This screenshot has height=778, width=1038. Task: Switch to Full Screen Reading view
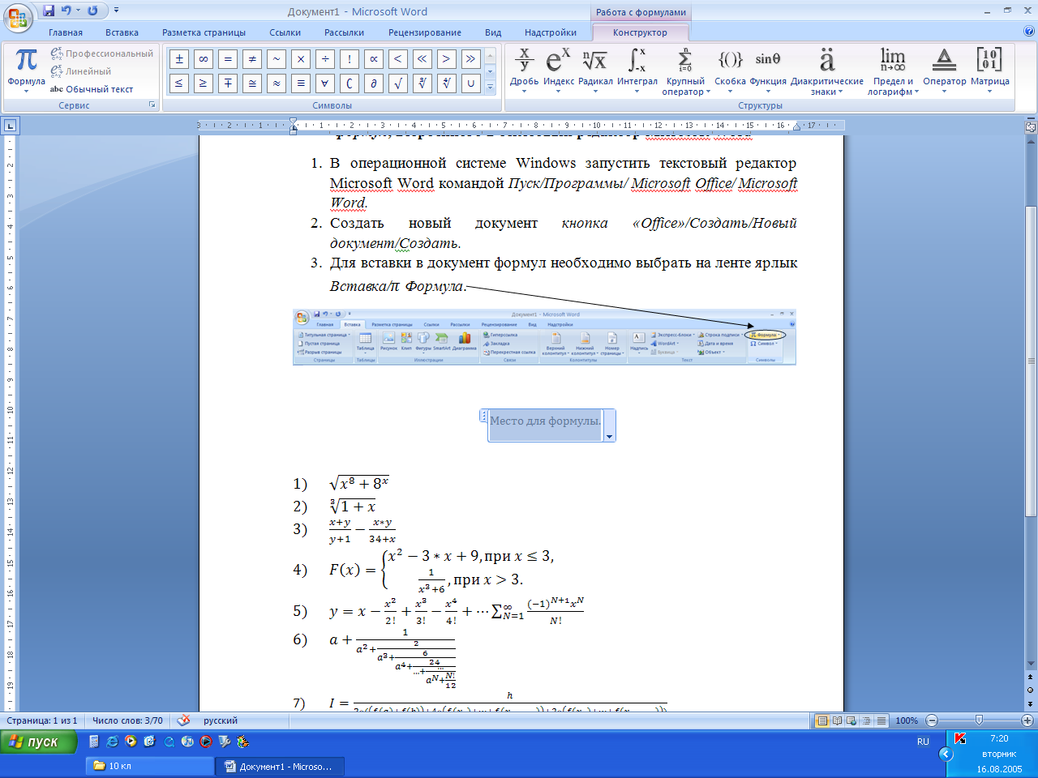tap(837, 720)
